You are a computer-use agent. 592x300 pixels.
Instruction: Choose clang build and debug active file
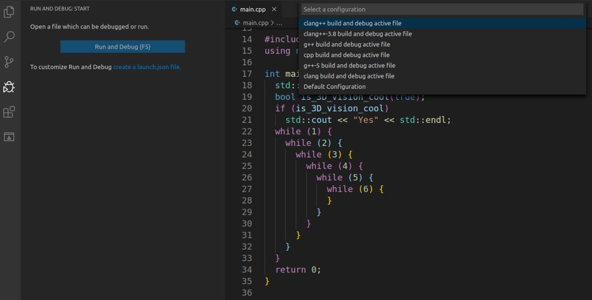[x=442, y=76]
